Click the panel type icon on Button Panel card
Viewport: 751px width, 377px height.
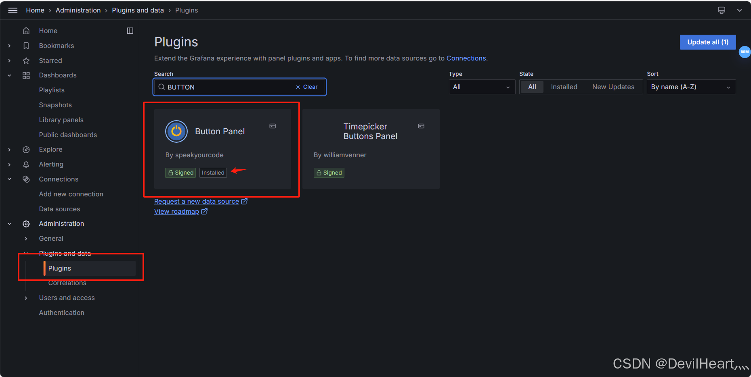tap(273, 126)
